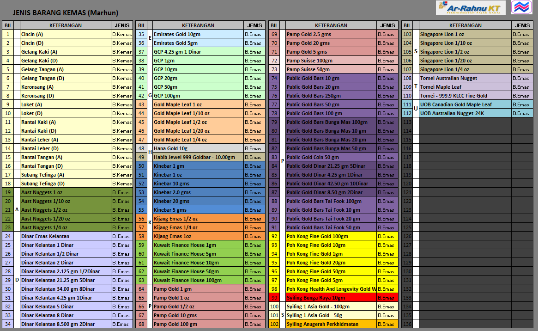
Task: Select 'Subang Telinga (D)' row
Action: [x=67, y=184]
